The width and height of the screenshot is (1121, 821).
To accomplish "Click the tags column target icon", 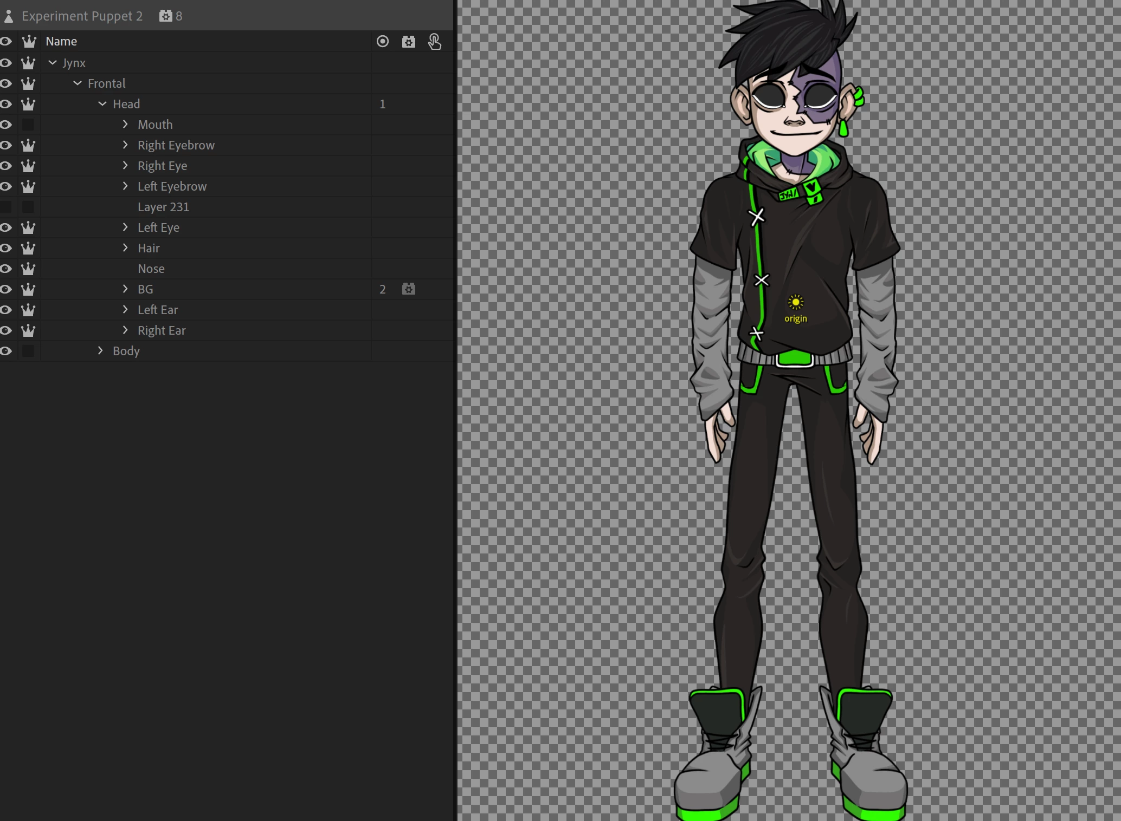I will pyautogui.click(x=383, y=42).
